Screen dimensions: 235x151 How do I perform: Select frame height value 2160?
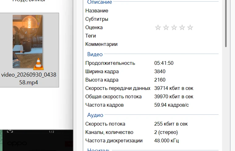coord(160,80)
